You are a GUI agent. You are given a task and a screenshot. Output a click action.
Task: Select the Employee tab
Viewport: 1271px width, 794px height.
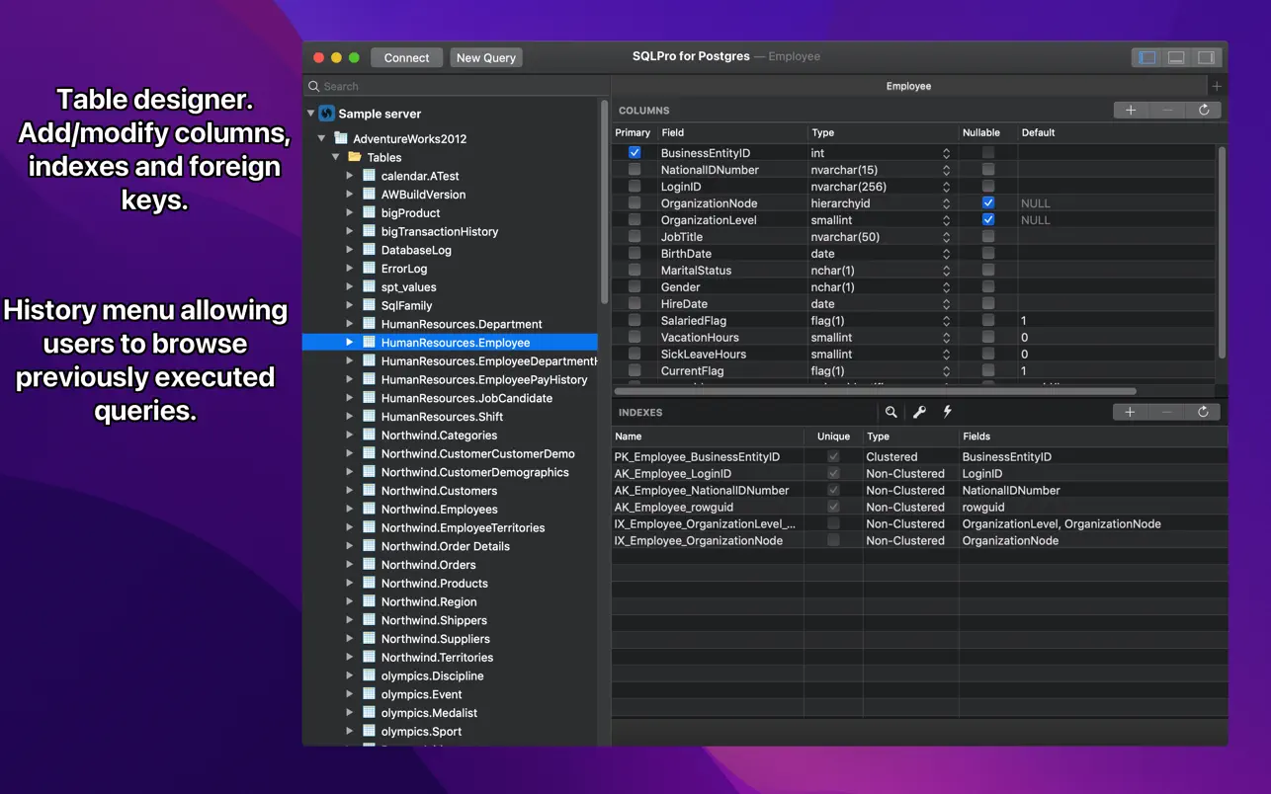click(x=908, y=86)
